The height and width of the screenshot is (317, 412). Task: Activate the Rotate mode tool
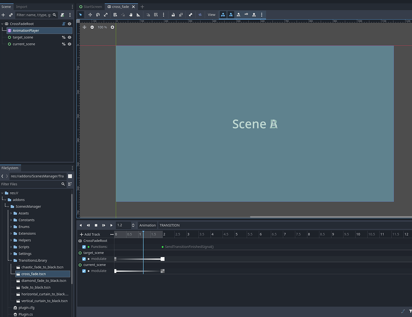(97, 14)
